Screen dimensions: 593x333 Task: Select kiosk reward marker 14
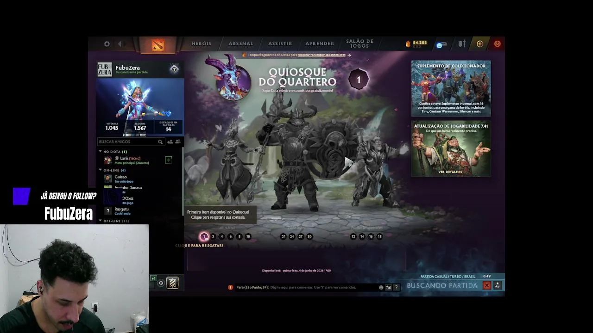pyautogui.click(x=362, y=236)
